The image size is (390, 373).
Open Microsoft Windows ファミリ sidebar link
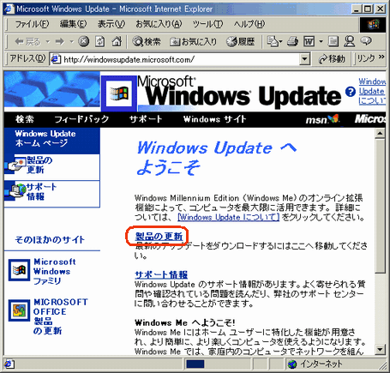pos(55,271)
